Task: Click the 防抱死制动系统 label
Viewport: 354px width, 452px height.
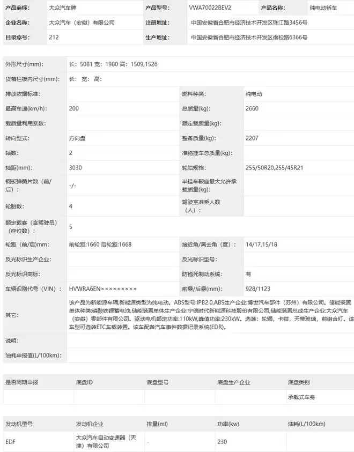Action: click(202, 274)
